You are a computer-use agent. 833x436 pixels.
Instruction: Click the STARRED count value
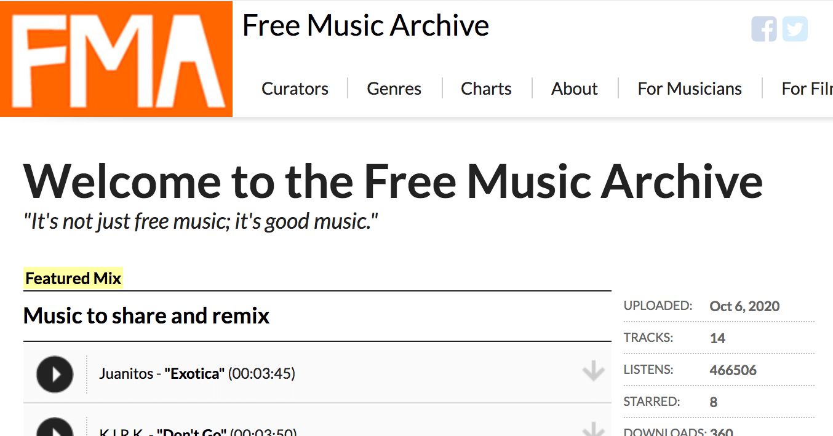[x=713, y=402]
